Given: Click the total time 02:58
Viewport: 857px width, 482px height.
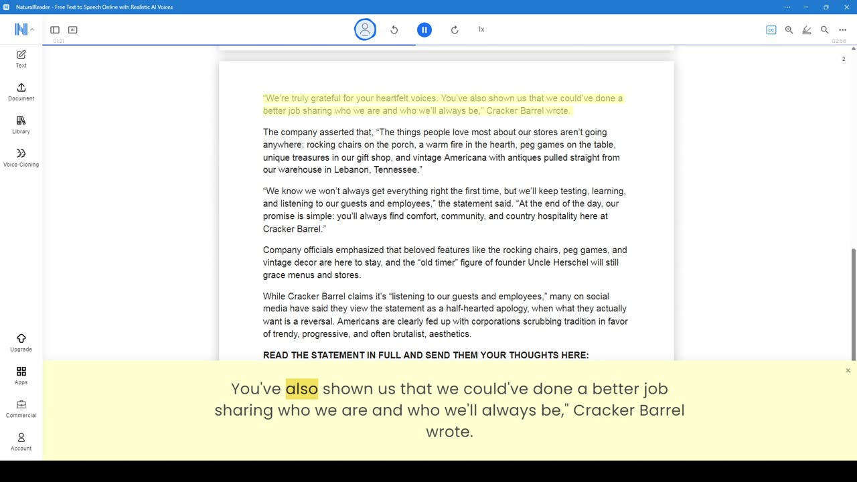Looking at the screenshot, I should coord(839,42).
